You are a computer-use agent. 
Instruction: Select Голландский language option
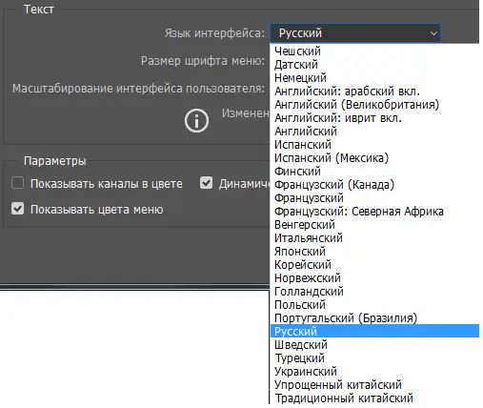tap(374, 292)
